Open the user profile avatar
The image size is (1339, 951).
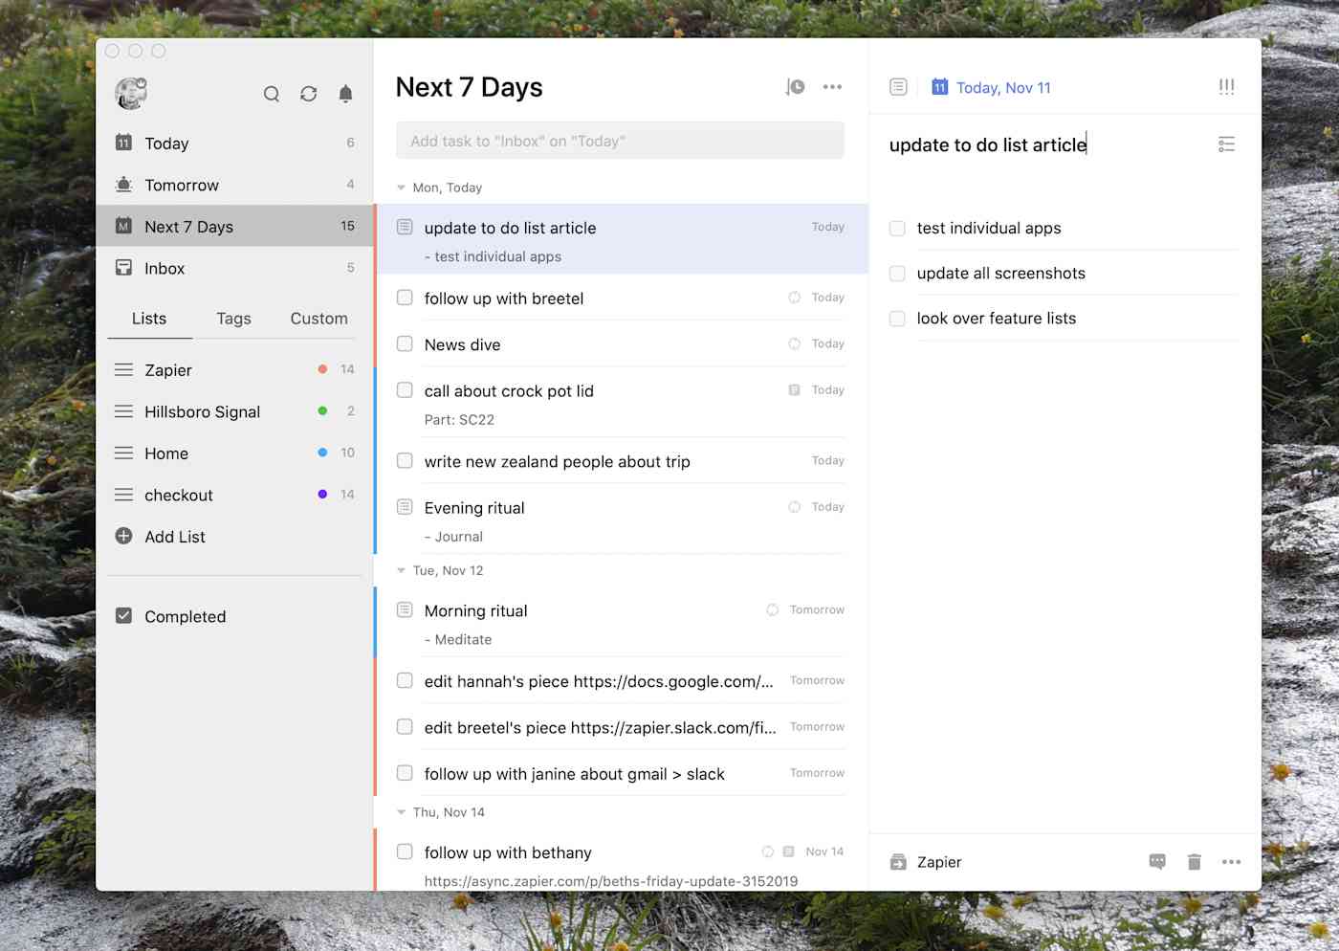[131, 93]
